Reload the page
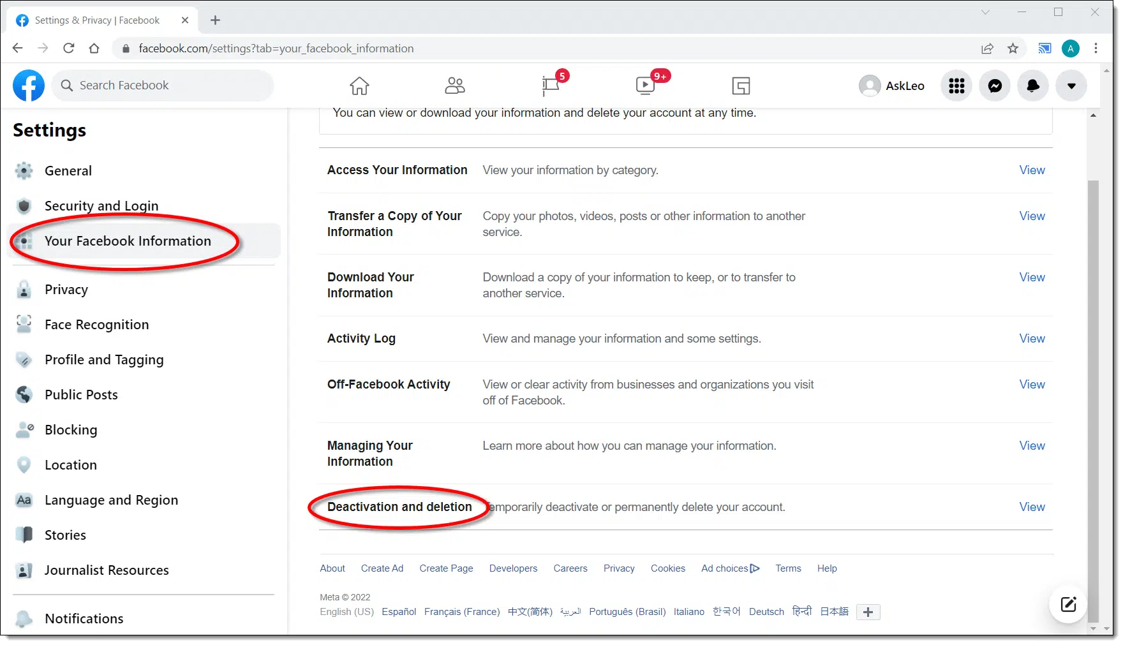Image resolution: width=1123 pixels, height=645 pixels. click(69, 48)
